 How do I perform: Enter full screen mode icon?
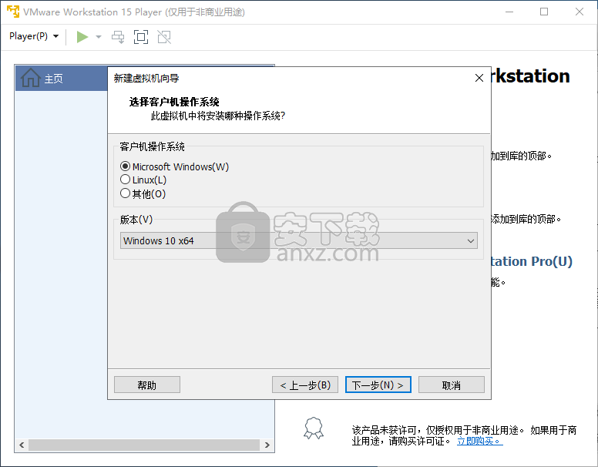tap(141, 37)
